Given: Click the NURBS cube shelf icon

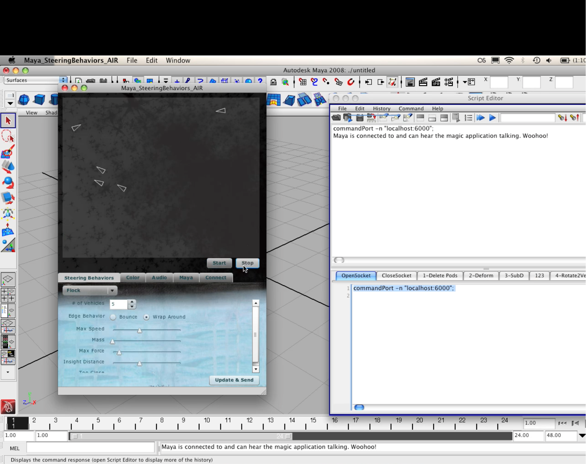Looking at the screenshot, I should [x=39, y=100].
